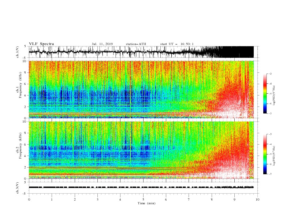
Task: Click the lower "log(PSD)(V²/Hz)" colorbar label
Action: tap(274, 156)
